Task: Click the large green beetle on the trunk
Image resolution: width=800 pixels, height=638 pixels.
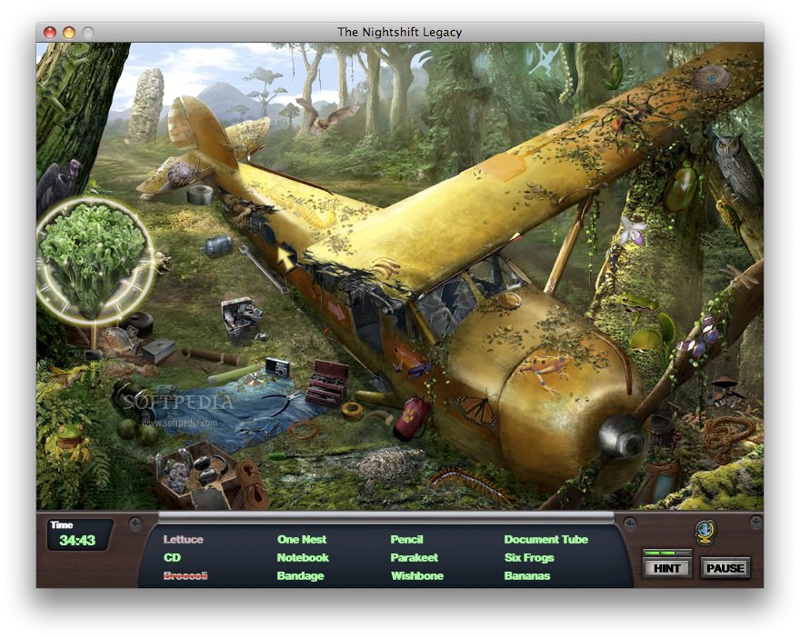Action: [x=681, y=186]
